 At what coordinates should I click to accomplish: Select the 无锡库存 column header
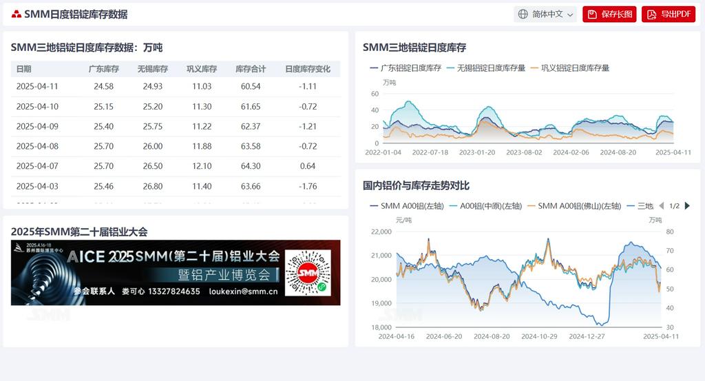(x=152, y=69)
